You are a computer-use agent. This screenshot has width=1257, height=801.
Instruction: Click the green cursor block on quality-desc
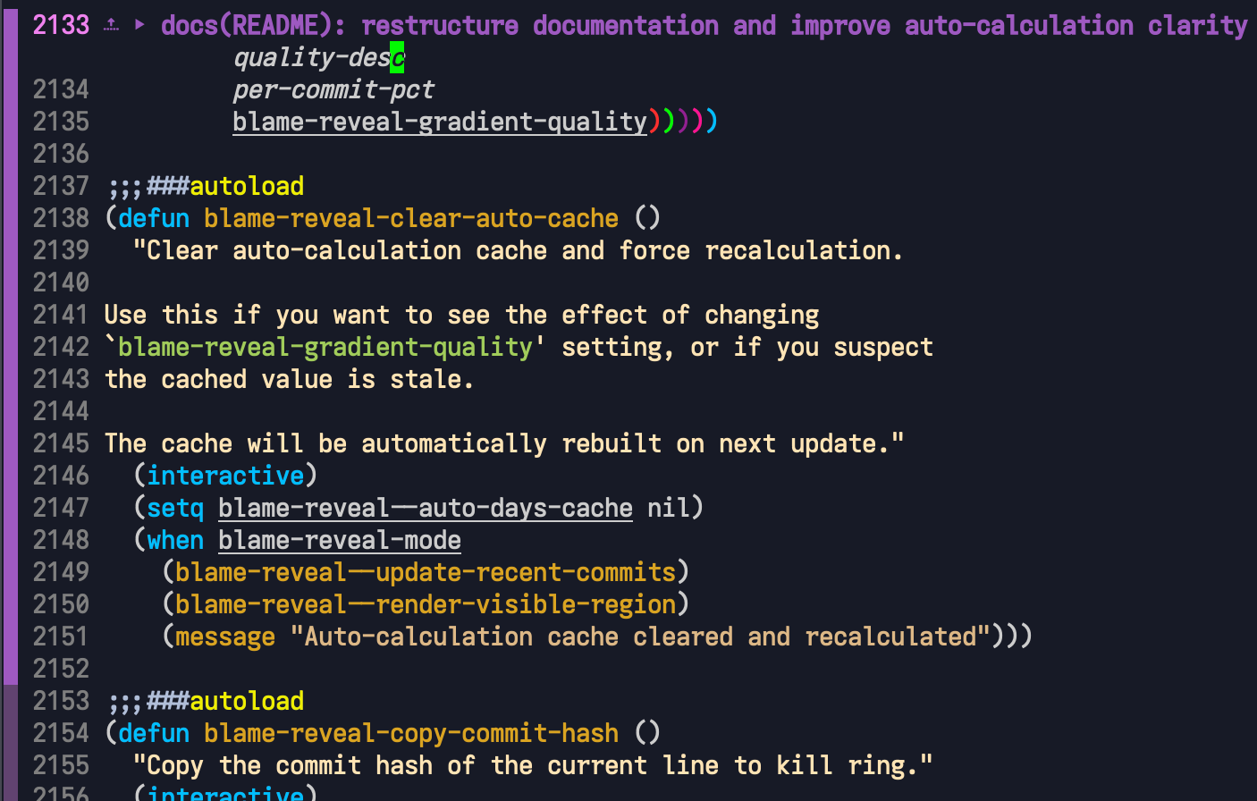tap(397, 58)
